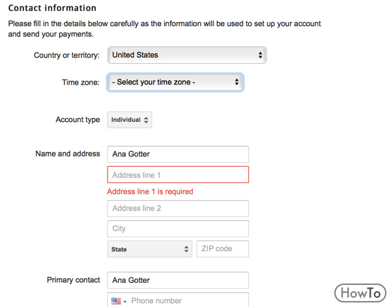Change the Individual account type dropdown
This screenshot has width=391, height=307.
click(x=130, y=120)
